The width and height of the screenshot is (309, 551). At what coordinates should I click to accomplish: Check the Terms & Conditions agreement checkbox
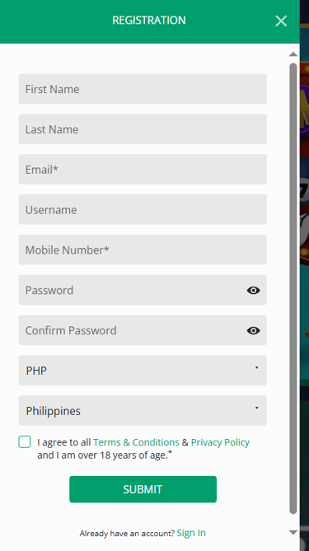[x=25, y=441]
